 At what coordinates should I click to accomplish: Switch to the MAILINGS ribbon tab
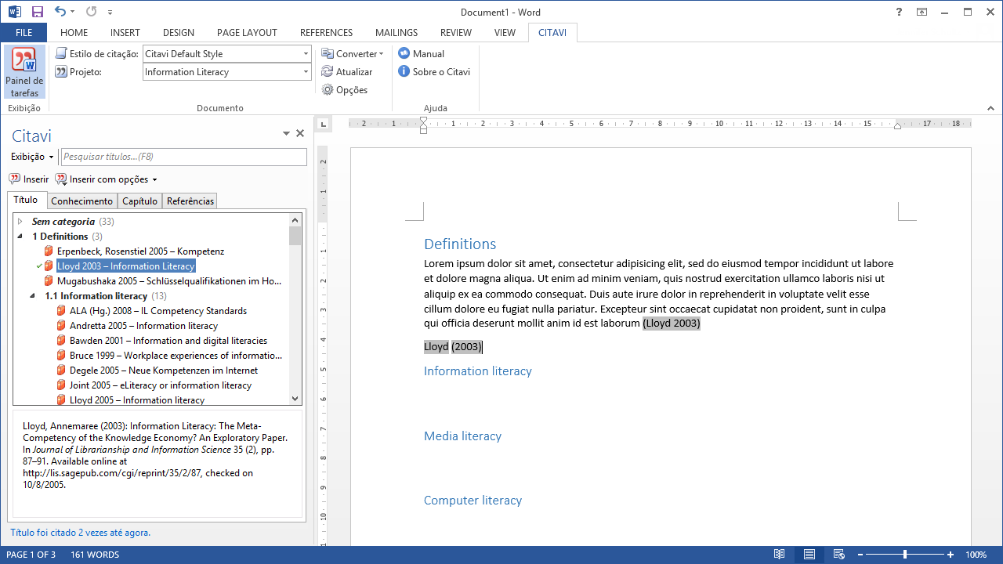tap(396, 33)
